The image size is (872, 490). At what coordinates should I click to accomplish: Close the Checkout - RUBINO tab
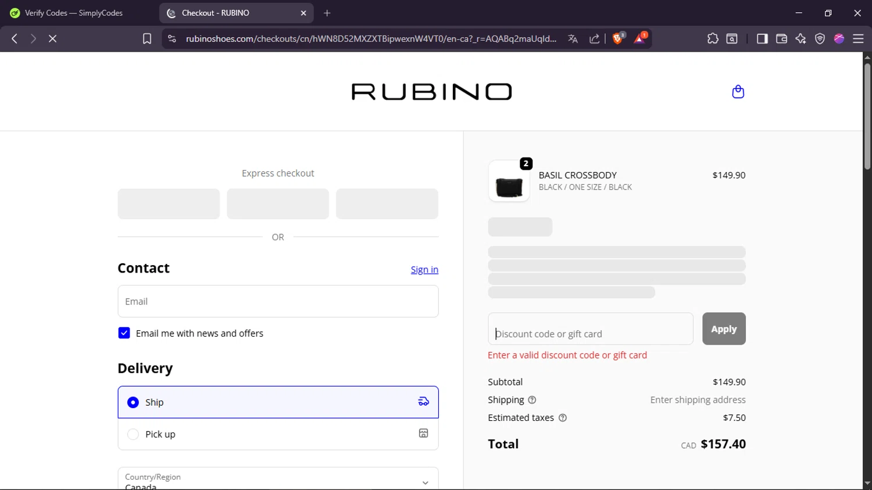click(x=303, y=13)
